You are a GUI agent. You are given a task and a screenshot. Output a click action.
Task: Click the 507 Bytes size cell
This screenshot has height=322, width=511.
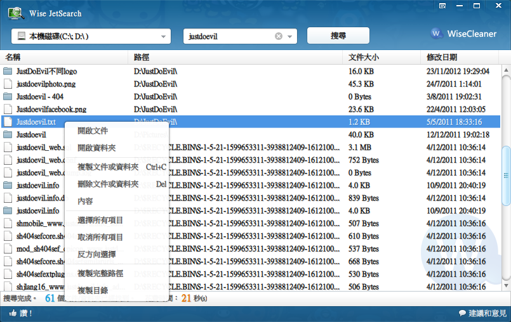[363, 223]
